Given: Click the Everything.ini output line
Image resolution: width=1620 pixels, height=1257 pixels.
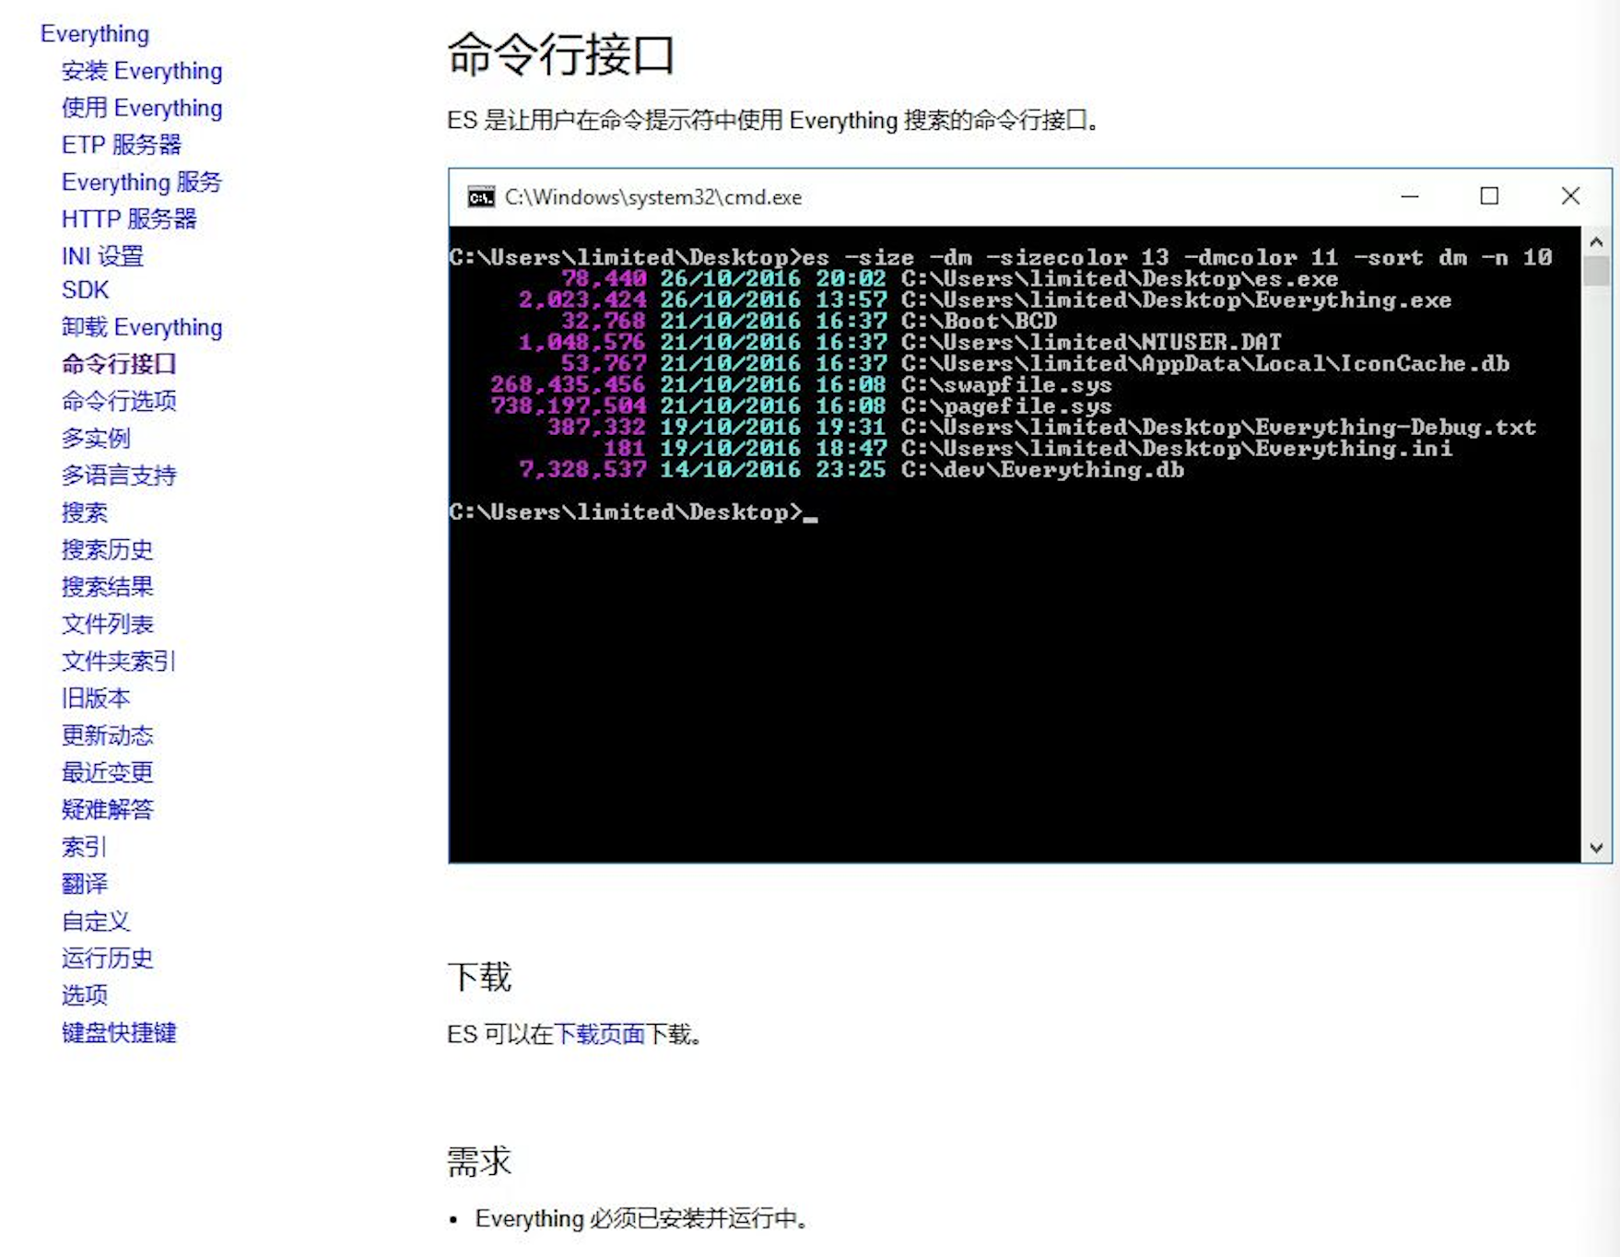Looking at the screenshot, I should pos(1027,448).
